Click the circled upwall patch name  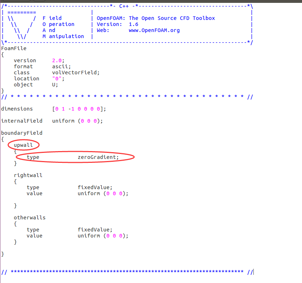pyautogui.click(x=23, y=145)
